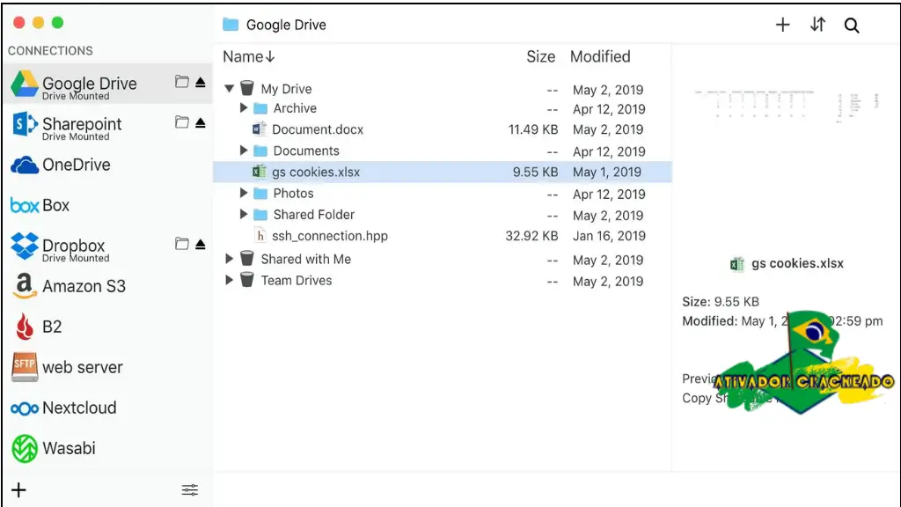The height and width of the screenshot is (507, 901).
Task: Click the plus icon in top toolbar
Action: pyautogui.click(x=782, y=25)
